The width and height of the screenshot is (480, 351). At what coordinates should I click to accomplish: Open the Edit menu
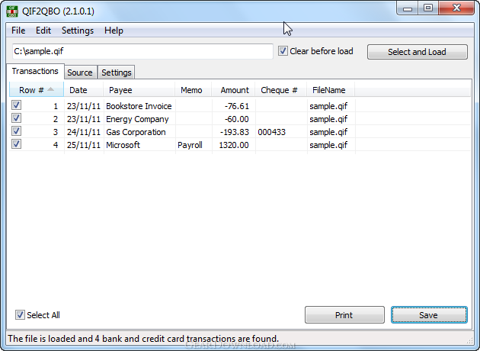pyautogui.click(x=43, y=31)
